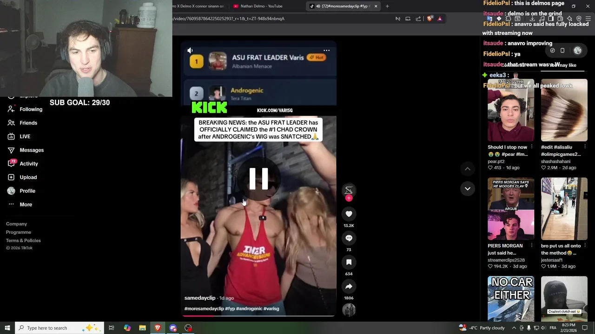Open a new browser tab

(x=387, y=6)
